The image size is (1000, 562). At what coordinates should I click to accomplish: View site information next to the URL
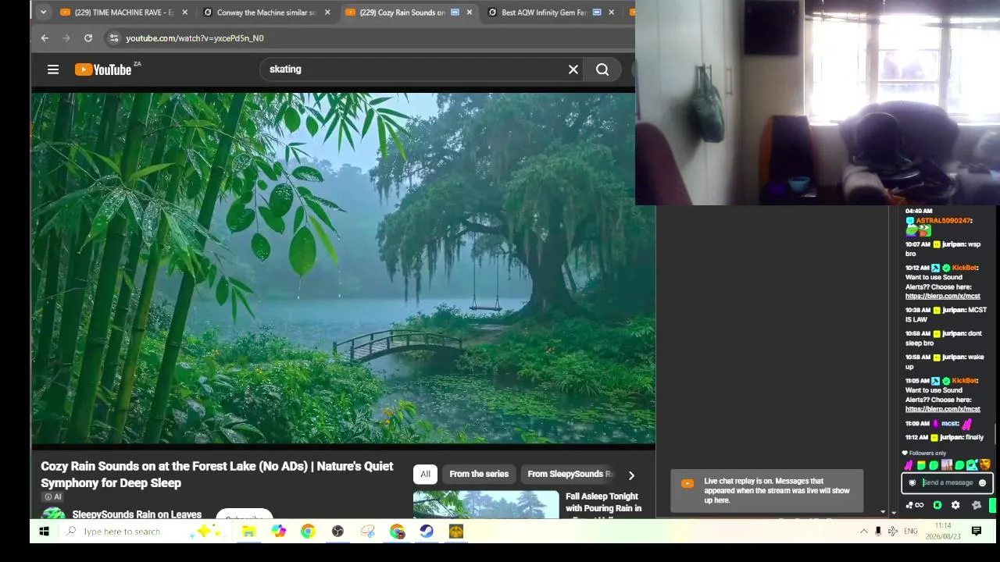[113, 37]
